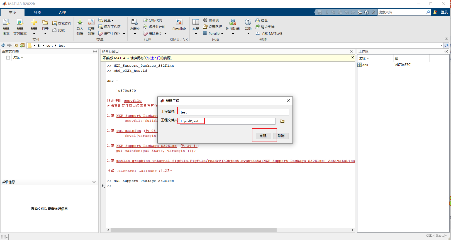
Task: Open the 命令行窗口 panel actions menu
Action: [x=352, y=51]
